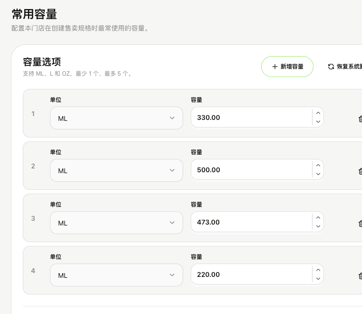This screenshot has height=314, width=362.
Task: Decrease the 220.00 capacity with down arrow
Action: tap(318, 278)
